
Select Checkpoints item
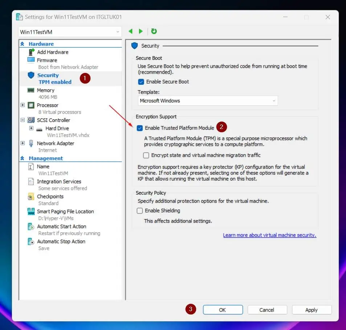coord(50,196)
